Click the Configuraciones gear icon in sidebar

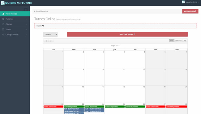[3, 35]
